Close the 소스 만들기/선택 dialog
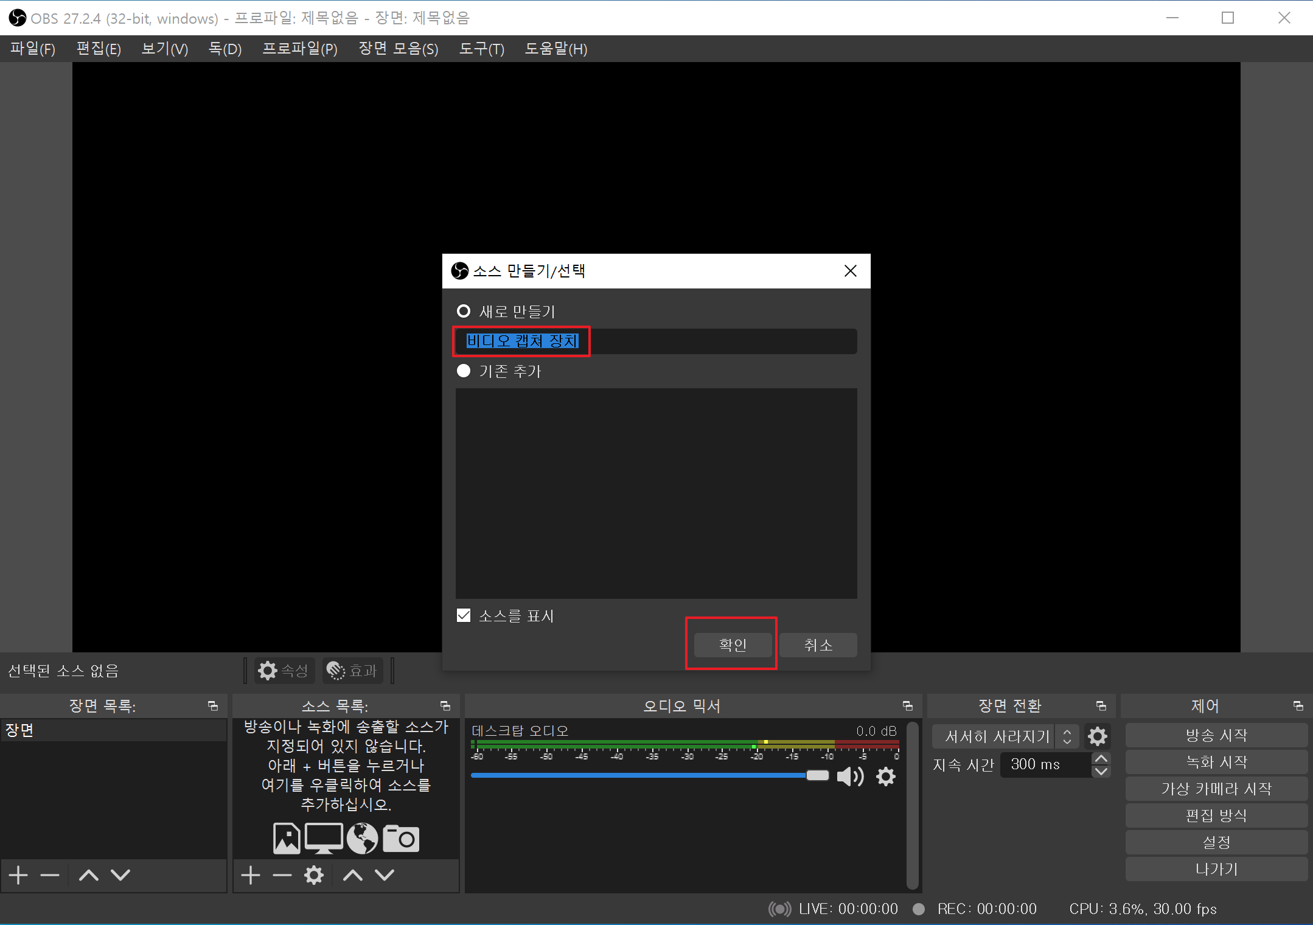 point(851,271)
